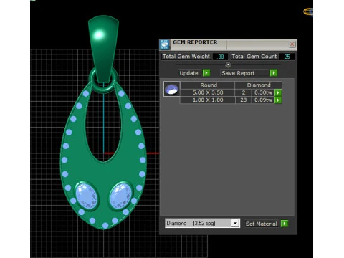The height and width of the screenshot is (258, 344).
Task: Click the GEM REPORTER title bar
Action: (x=229, y=44)
